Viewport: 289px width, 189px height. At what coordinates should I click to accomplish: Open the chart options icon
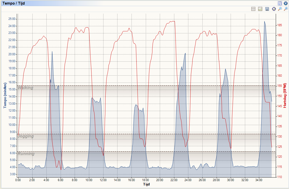[x=260, y=9]
